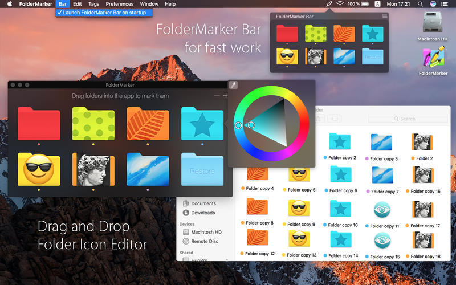The height and width of the screenshot is (285, 456).
Task: Pick the polka-dot folder in FolderMarker Bar popup
Action: (x=316, y=34)
